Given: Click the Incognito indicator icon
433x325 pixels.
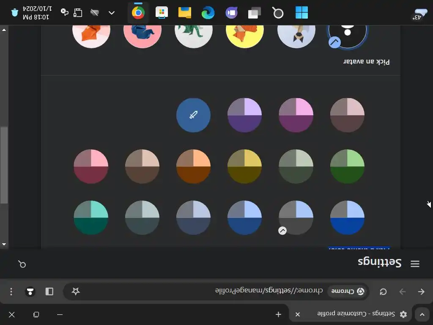Looking at the screenshot, I should coord(30,291).
